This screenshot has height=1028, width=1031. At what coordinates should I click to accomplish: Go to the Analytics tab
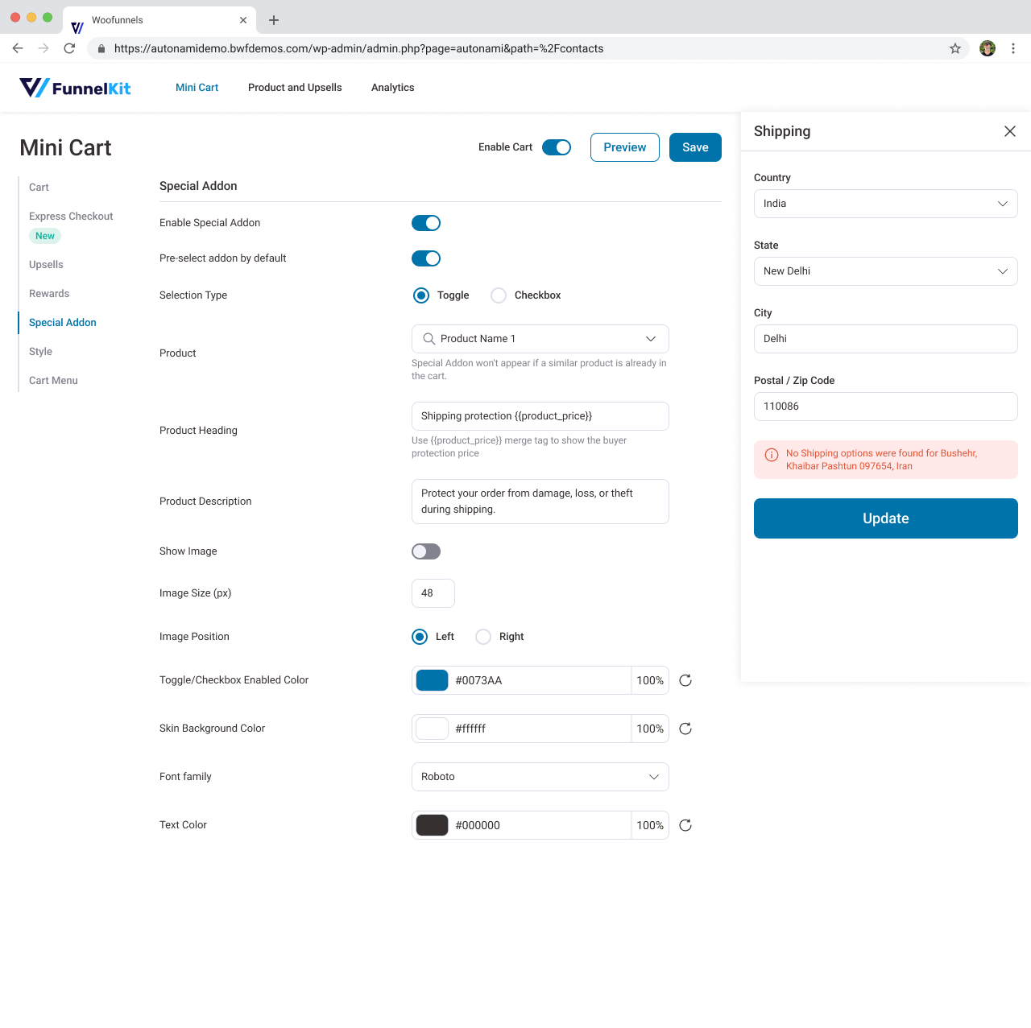click(x=392, y=88)
